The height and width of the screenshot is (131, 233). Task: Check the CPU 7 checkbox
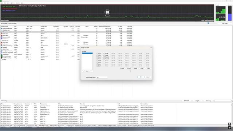97,66
